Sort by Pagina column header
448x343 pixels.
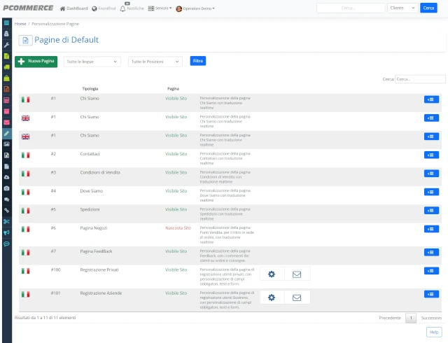coord(173,89)
